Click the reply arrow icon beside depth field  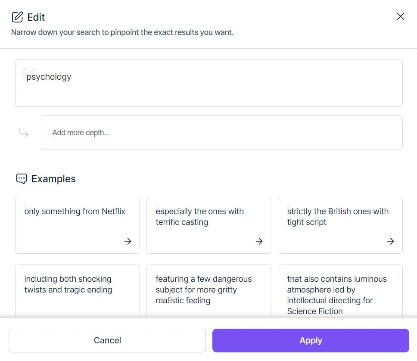(24, 133)
